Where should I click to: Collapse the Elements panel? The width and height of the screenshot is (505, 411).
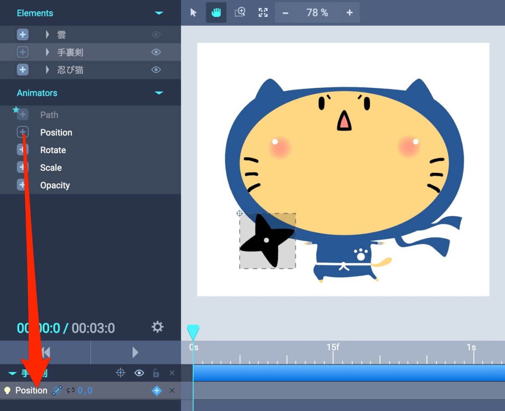click(x=159, y=13)
